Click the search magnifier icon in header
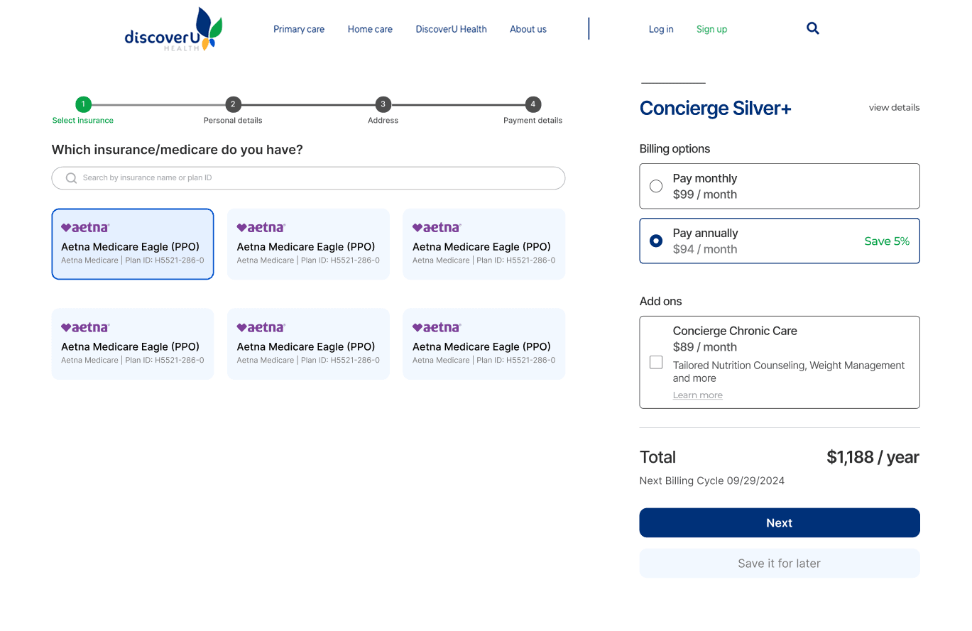 click(x=813, y=28)
